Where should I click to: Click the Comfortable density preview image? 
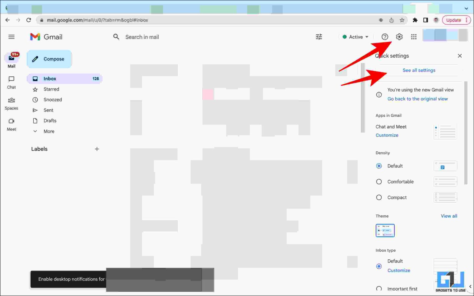pos(445,182)
